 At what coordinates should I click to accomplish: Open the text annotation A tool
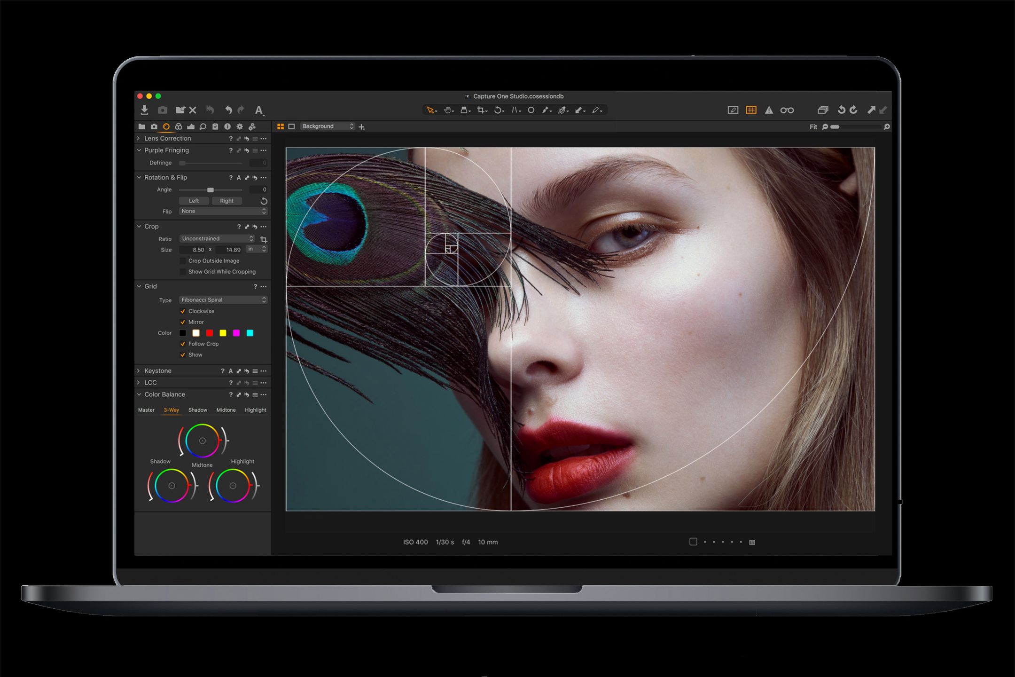259,110
